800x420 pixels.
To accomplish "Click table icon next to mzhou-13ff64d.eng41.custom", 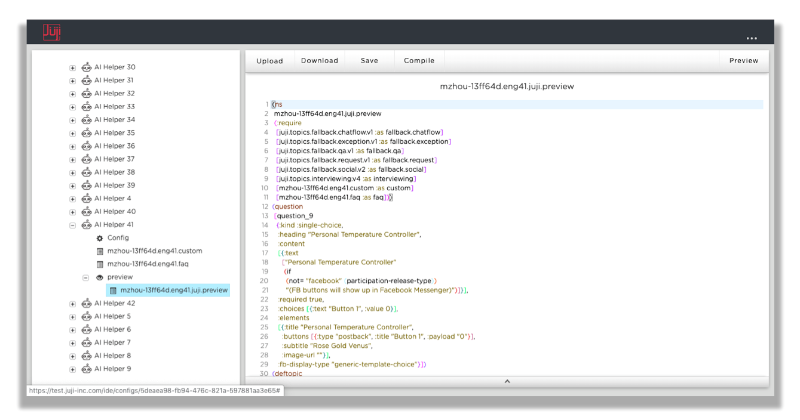I will click(100, 251).
